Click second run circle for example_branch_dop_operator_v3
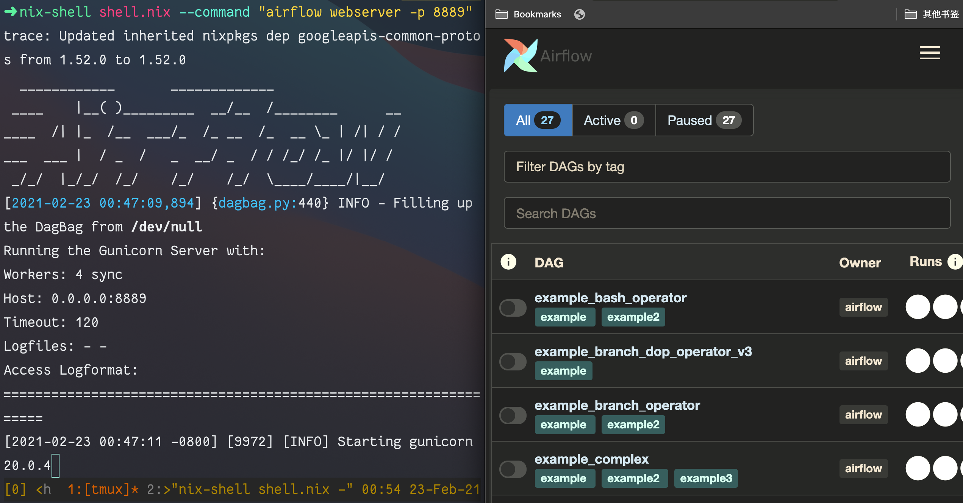The height and width of the screenshot is (503, 963). point(945,361)
